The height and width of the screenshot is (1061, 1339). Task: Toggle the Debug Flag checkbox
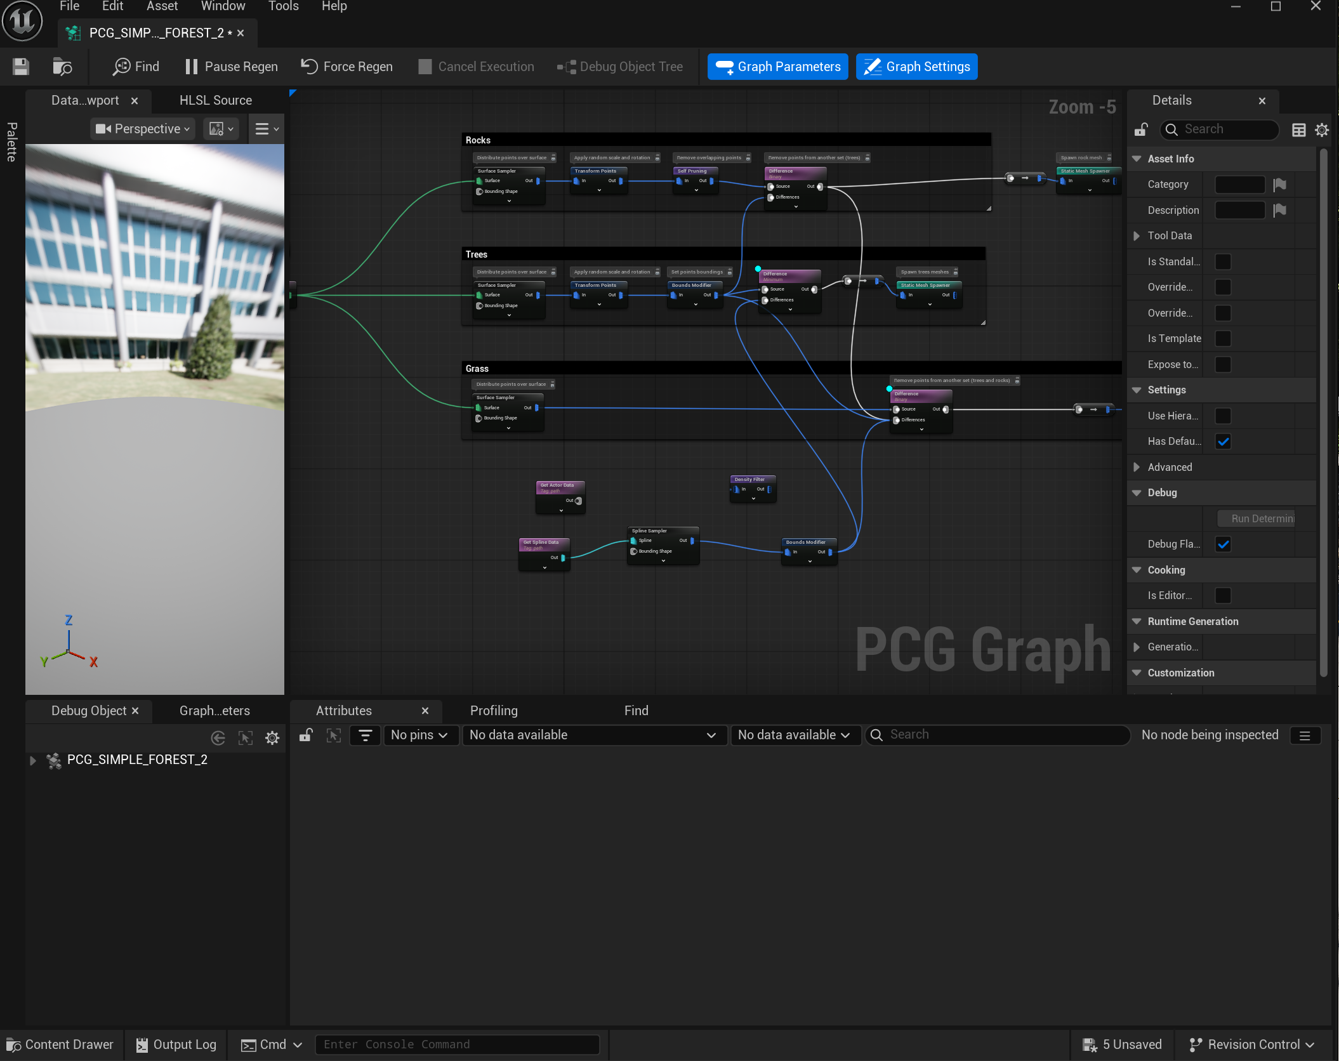click(x=1223, y=544)
